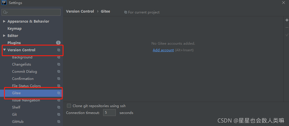Click the IntelliJ logo in title bar
The image size is (289, 126).
click(x=4, y=3)
